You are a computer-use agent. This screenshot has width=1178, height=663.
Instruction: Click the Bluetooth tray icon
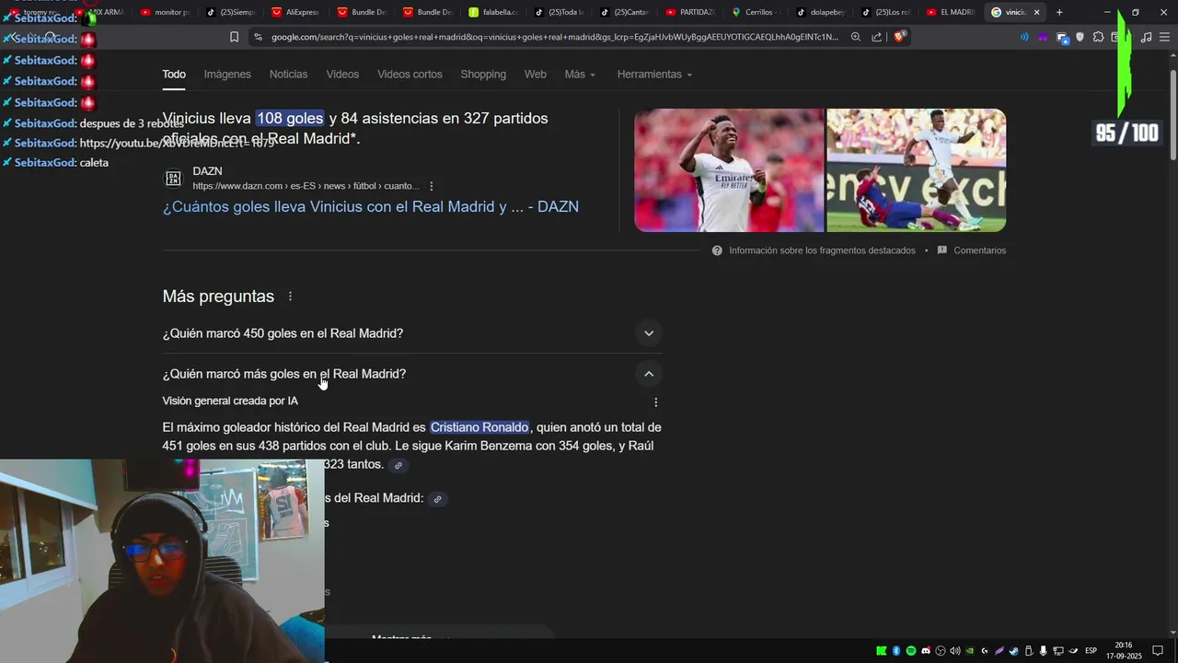pos(896,651)
